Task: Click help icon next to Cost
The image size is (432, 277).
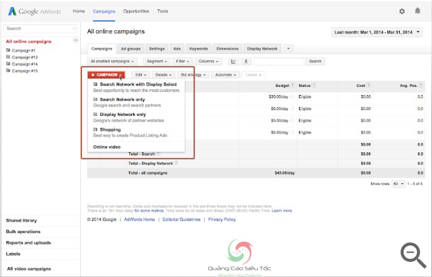Action: (x=369, y=85)
